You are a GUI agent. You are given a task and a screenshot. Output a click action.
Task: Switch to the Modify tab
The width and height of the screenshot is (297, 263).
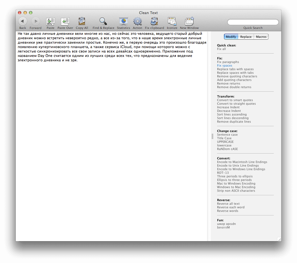tap(231, 37)
